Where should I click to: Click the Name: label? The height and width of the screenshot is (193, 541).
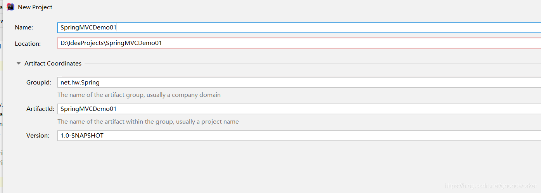tap(24, 28)
